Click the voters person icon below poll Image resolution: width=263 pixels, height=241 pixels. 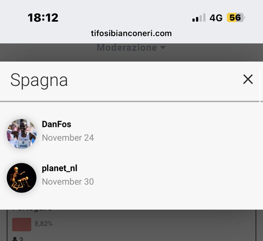point(15,239)
